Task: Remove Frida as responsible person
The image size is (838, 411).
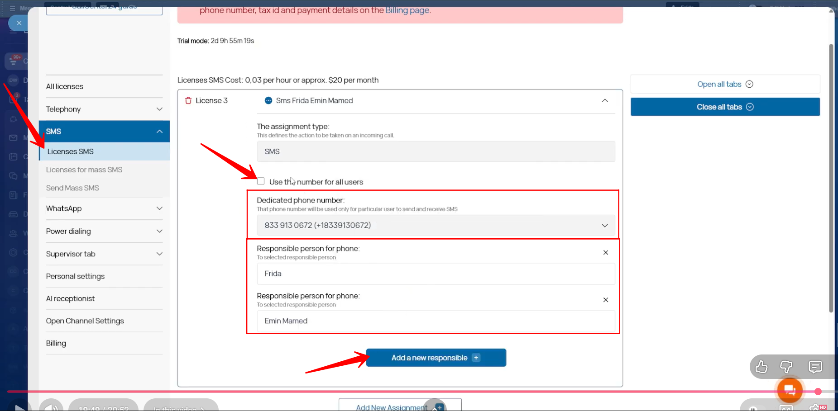Action: [605, 253]
